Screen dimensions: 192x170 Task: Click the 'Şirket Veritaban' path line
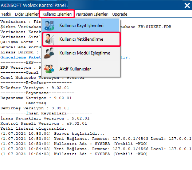pos(86,27)
